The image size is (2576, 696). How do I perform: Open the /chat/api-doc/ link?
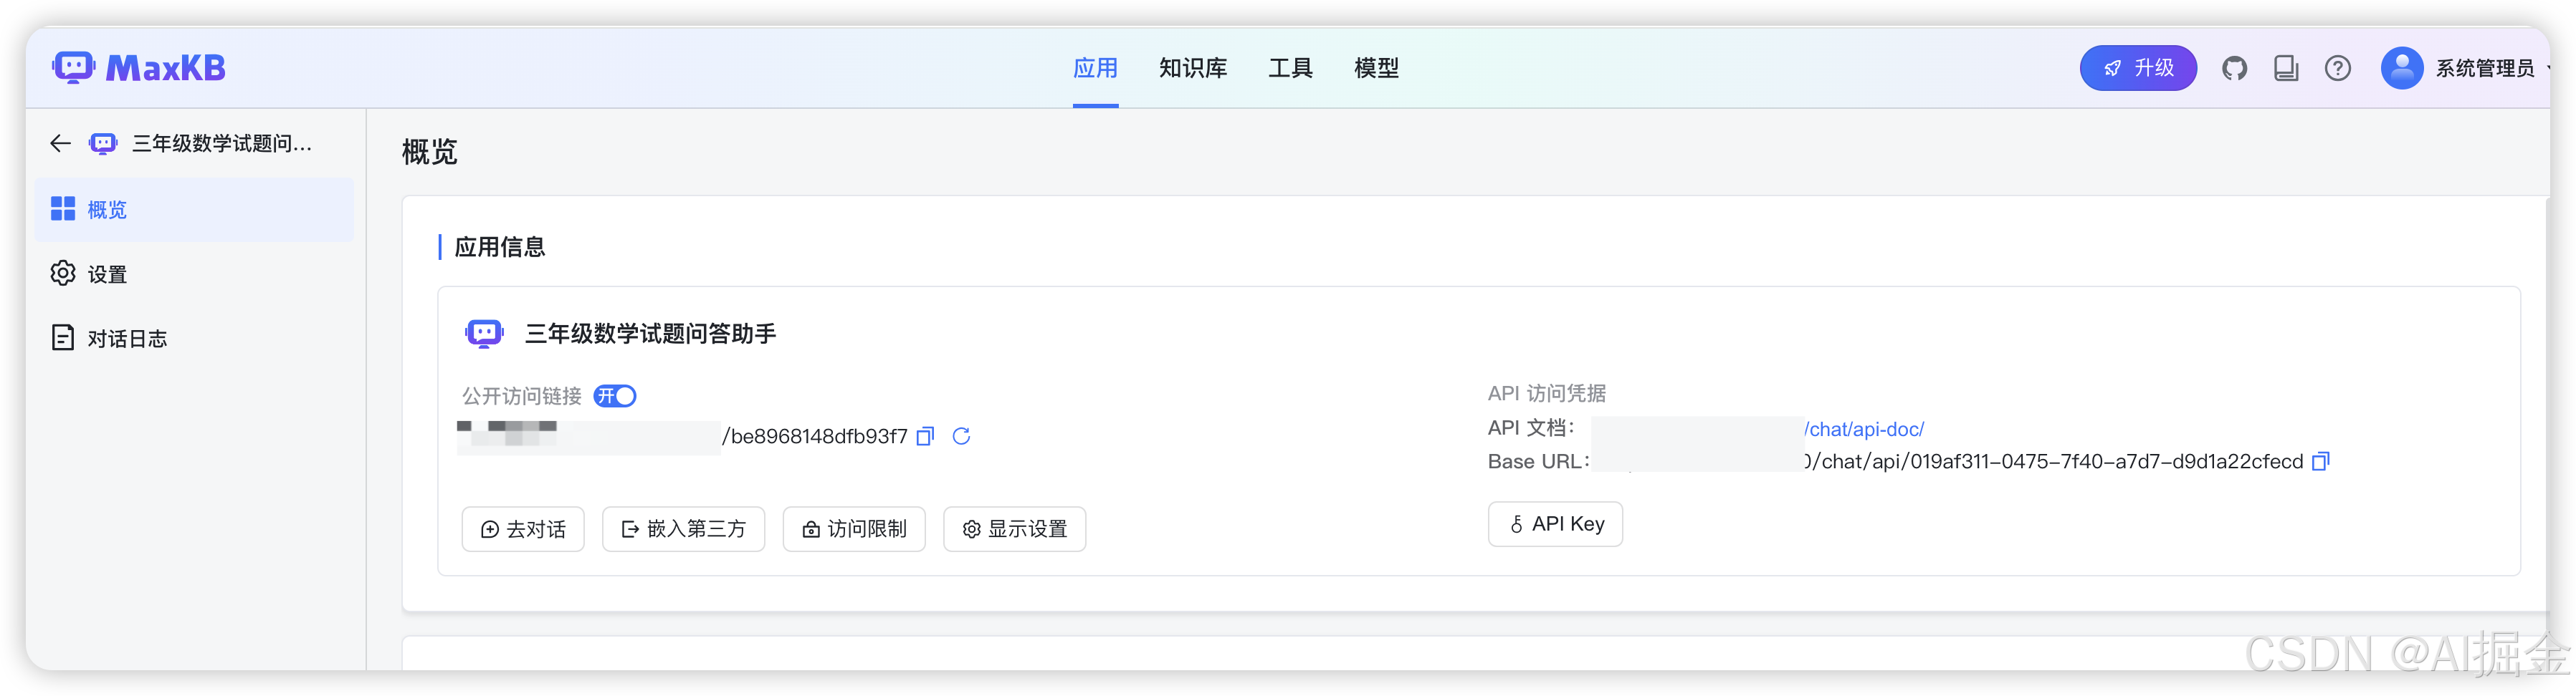pos(1864,430)
